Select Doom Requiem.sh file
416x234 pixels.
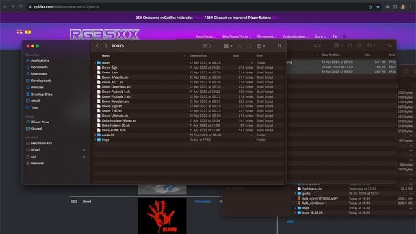(x=115, y=101)
